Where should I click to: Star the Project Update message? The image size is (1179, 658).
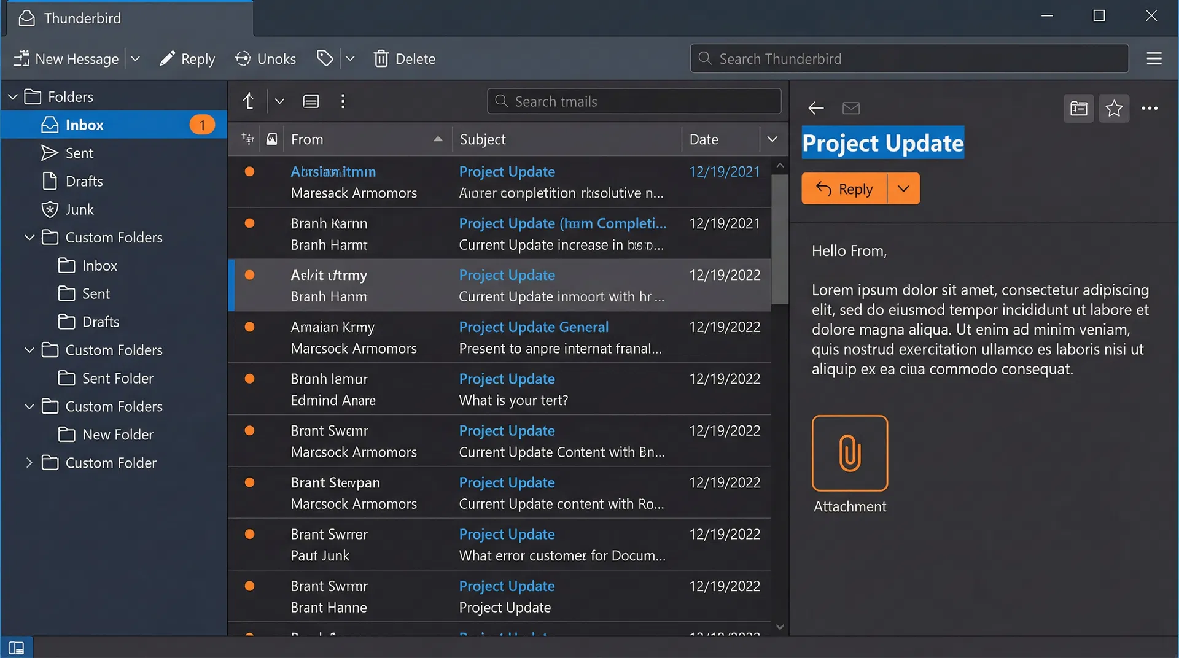[x=1114, y=108]
